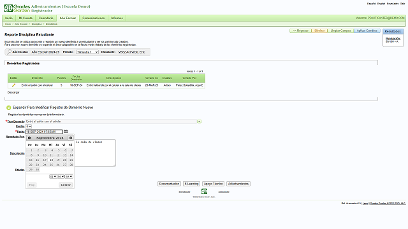
Task: Click the Limpiar Campos button
Action: (340, 31)
